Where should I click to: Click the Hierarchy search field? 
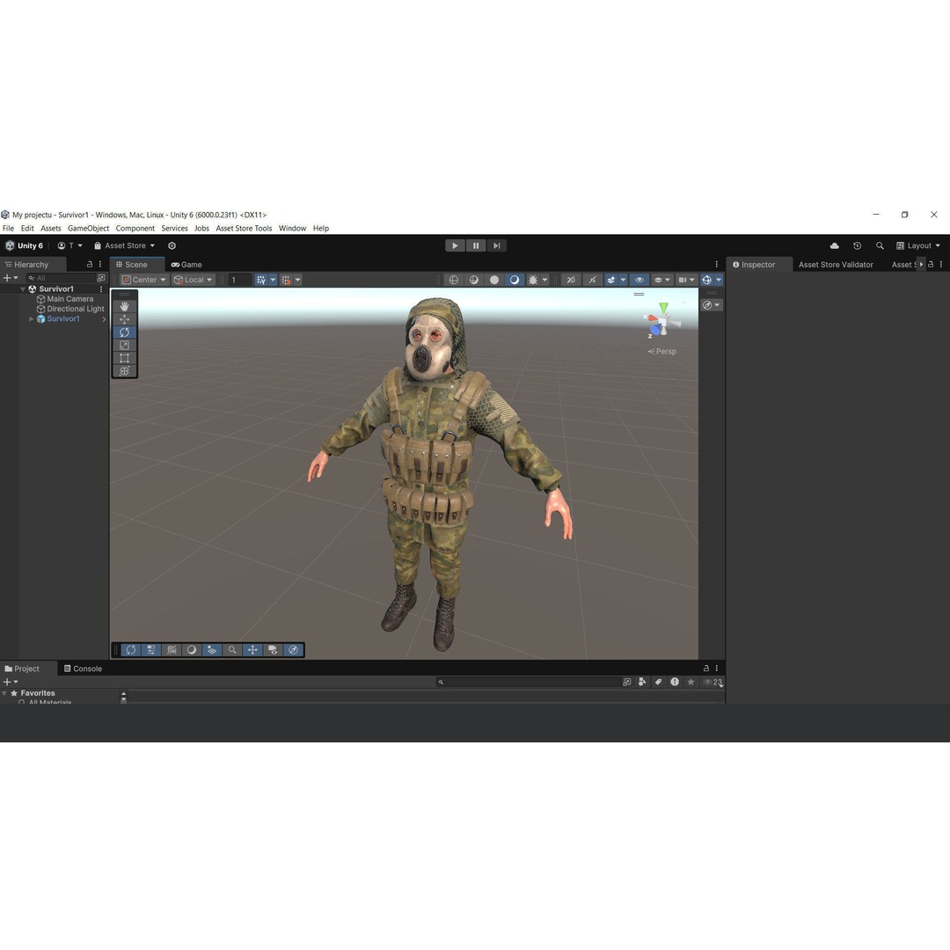click(61, 277)
